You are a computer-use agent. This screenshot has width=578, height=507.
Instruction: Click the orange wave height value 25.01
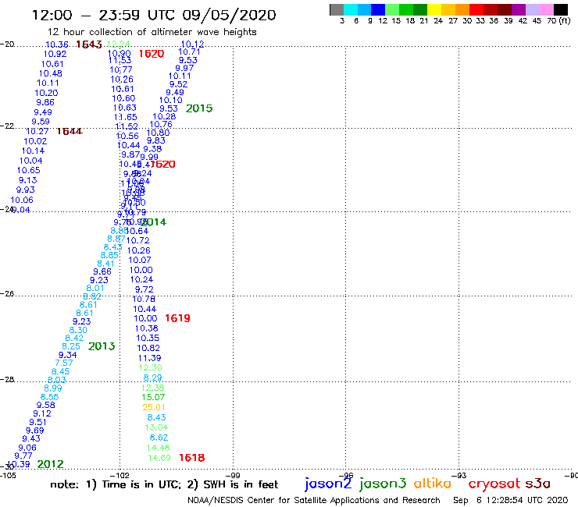pos(154,407)
